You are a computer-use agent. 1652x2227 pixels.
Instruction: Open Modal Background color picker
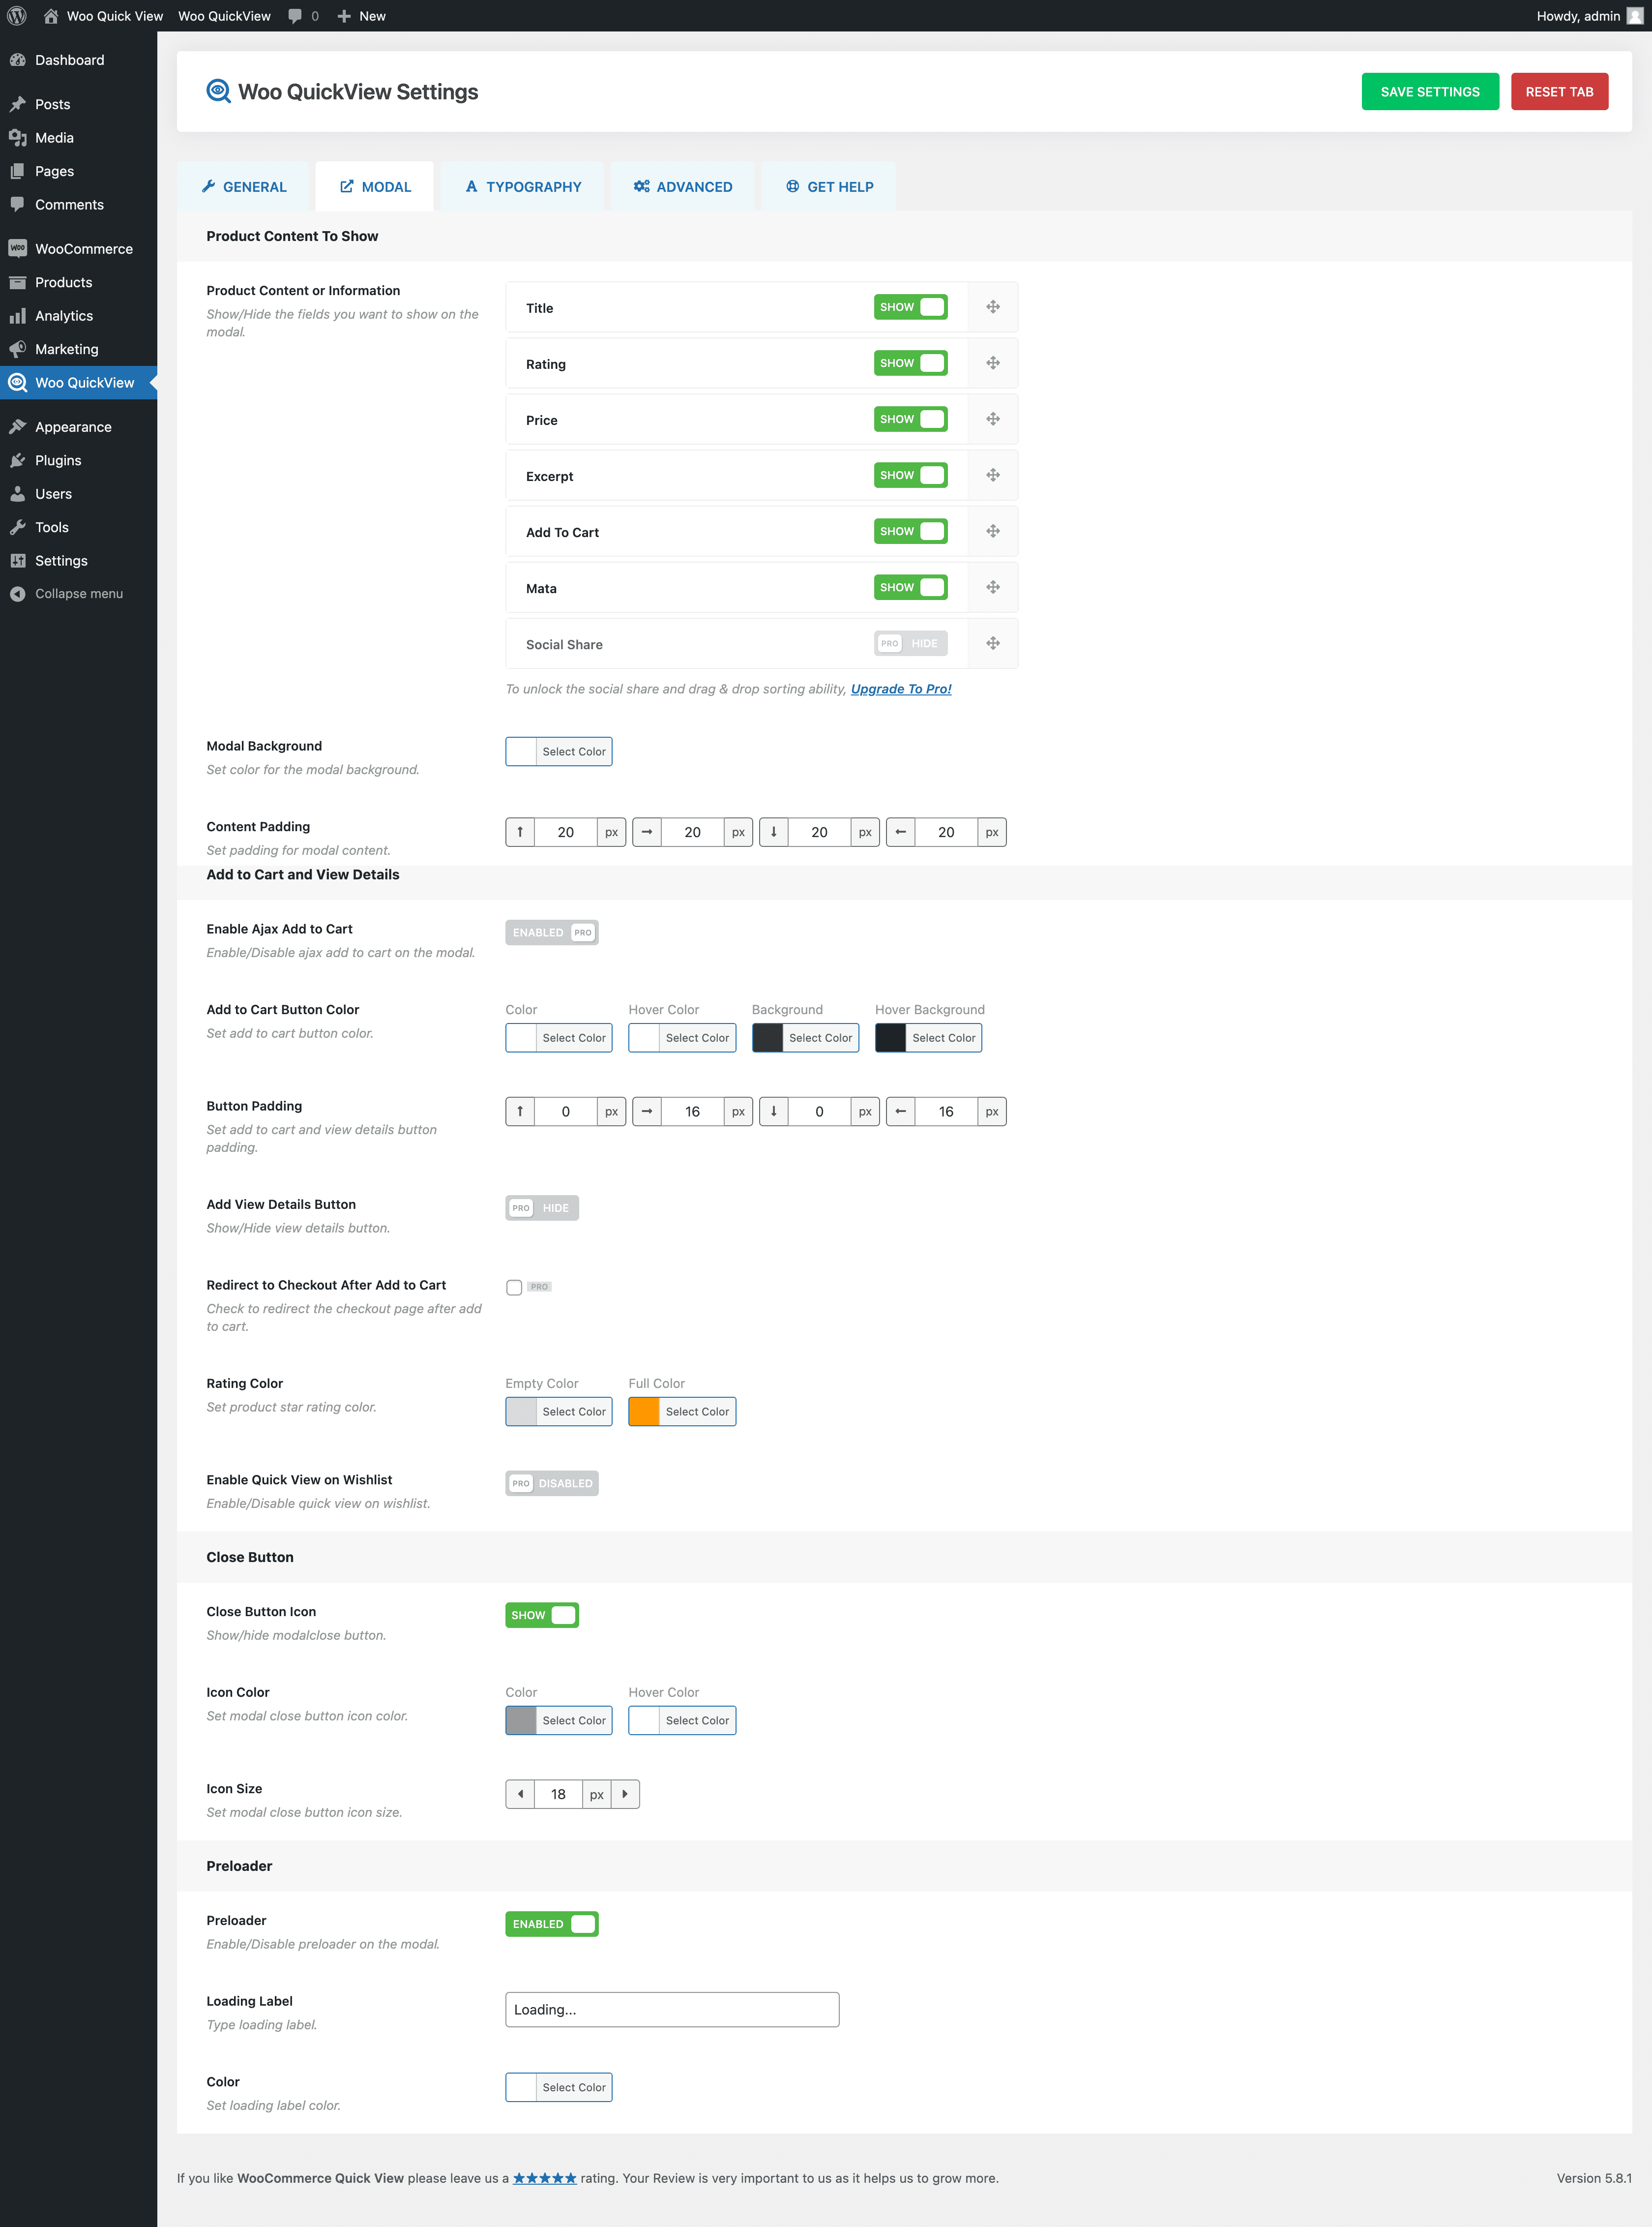559,752
